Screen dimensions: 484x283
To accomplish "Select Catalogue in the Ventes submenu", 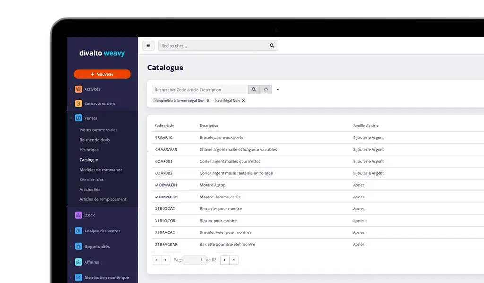I will coord(88,160).
